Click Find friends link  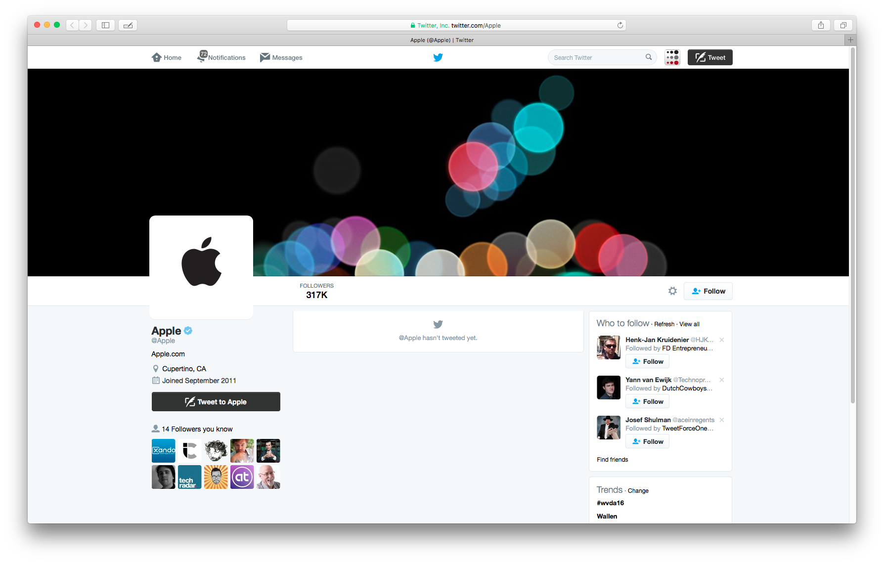point(612,460)
